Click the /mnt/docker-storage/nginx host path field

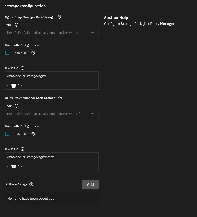(51, 76)
